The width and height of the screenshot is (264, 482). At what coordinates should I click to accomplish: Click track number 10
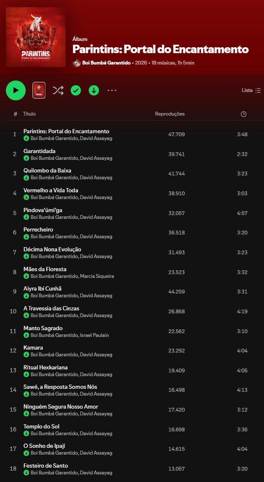pos(13,311)
